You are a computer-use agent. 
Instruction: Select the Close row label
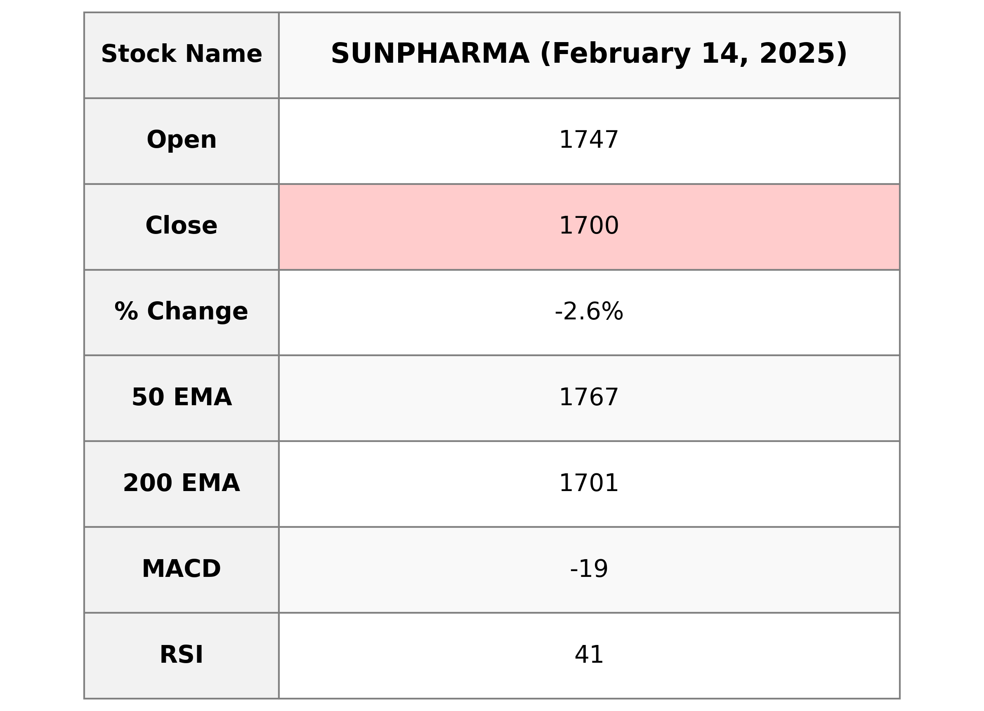tap(182, 226)
